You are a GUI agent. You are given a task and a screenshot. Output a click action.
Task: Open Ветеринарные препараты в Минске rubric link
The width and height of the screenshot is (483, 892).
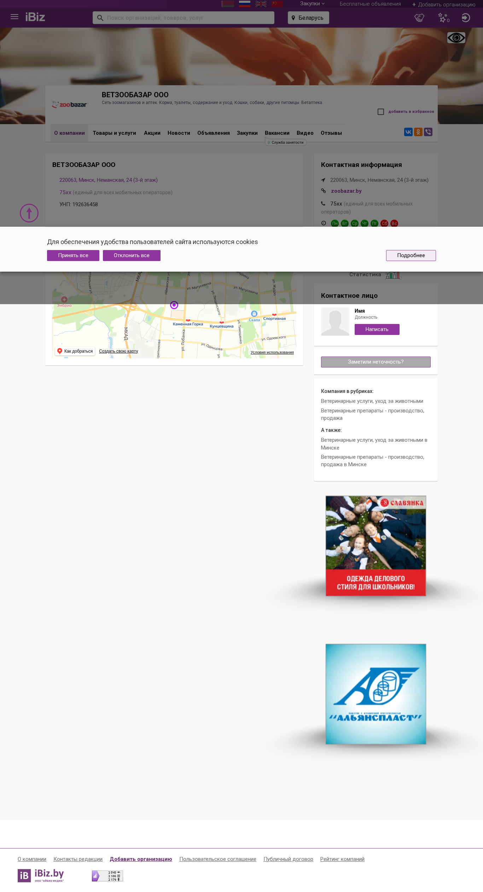[373, 461]
